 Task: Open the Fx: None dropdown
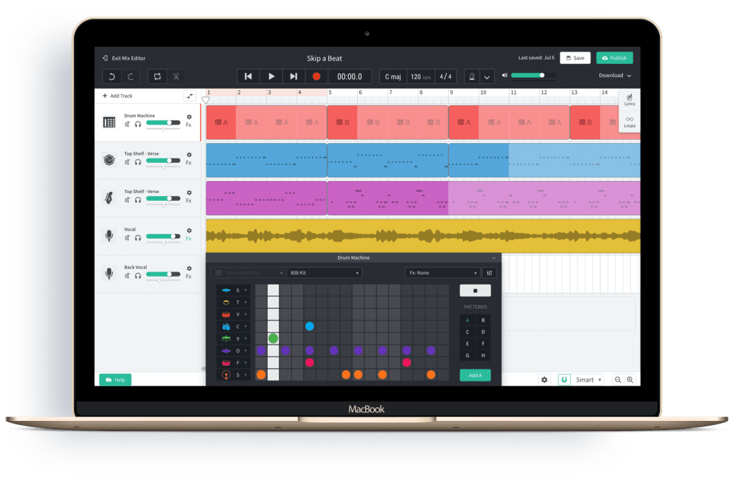click(x=443, y=273)
